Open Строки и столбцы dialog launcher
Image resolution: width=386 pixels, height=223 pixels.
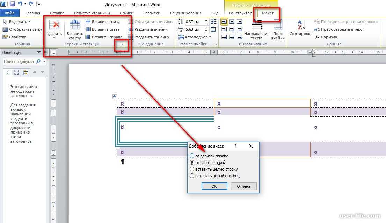point(122,44)
